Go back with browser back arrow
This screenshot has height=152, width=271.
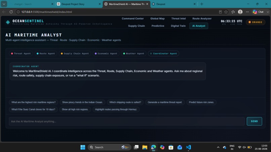point(4,12)
